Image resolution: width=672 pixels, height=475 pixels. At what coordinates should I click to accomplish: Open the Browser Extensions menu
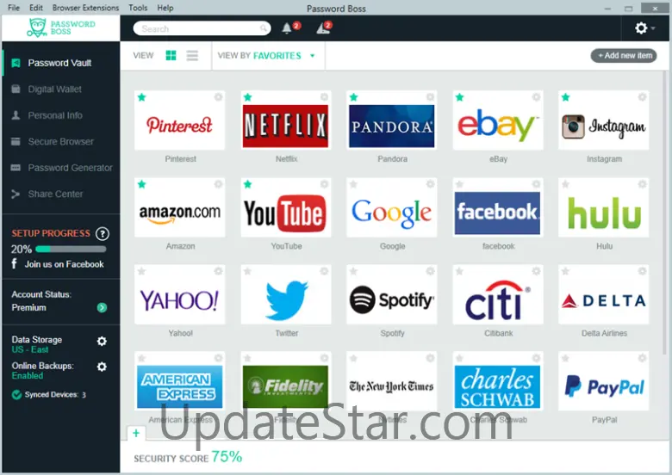(85, 8)
